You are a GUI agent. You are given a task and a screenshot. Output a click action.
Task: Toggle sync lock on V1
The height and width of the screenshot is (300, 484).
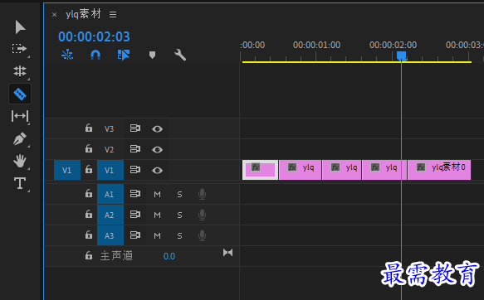[134, 169]
